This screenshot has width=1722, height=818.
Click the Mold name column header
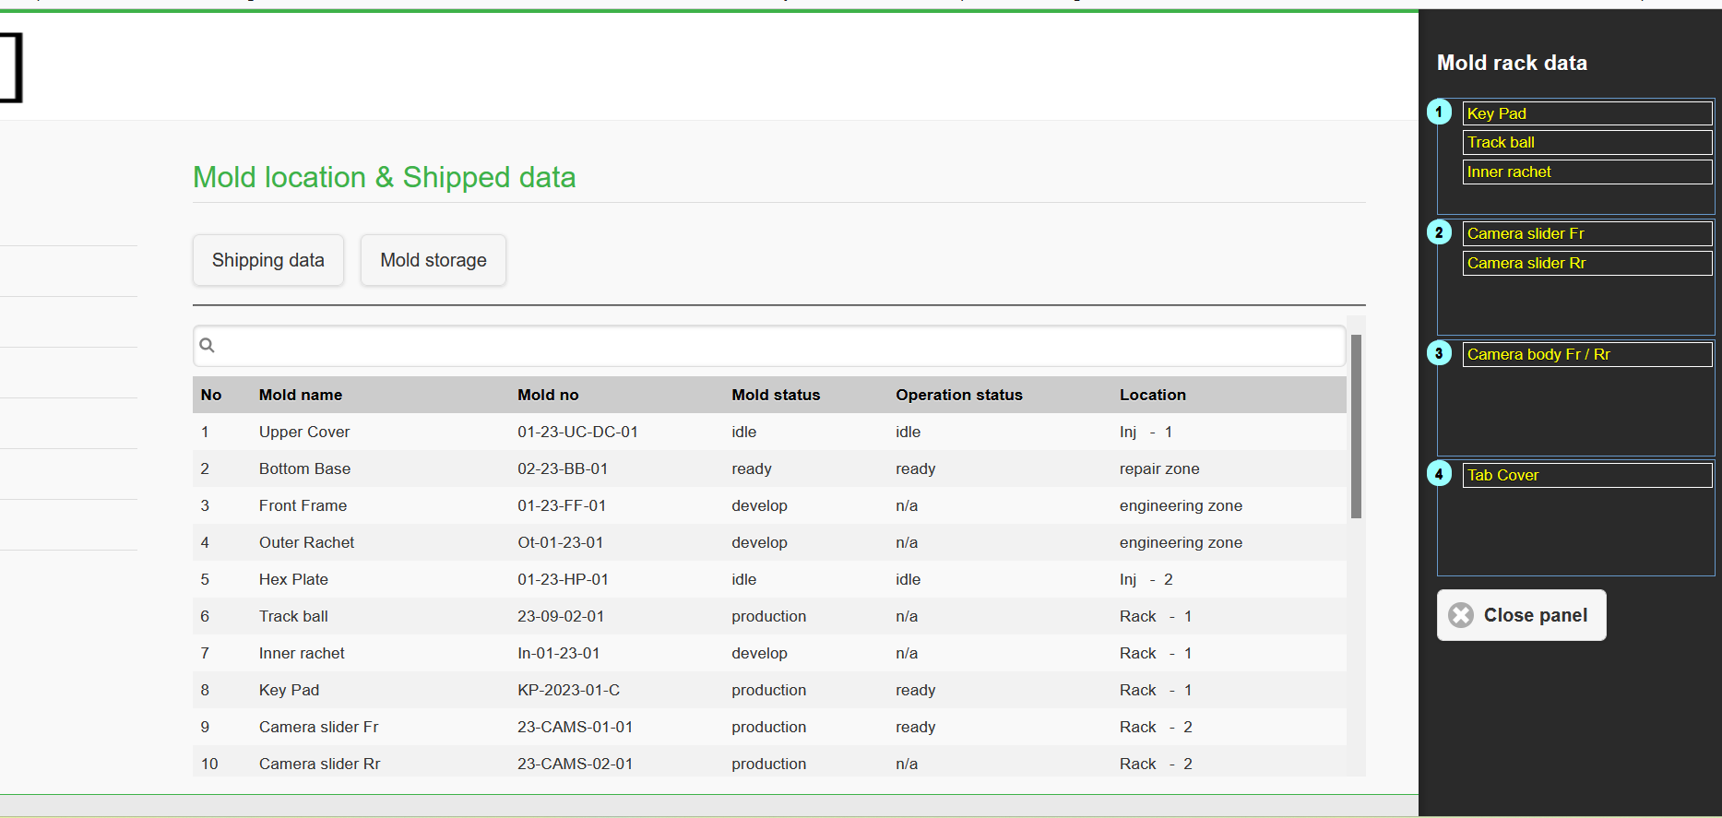[301, 395]
